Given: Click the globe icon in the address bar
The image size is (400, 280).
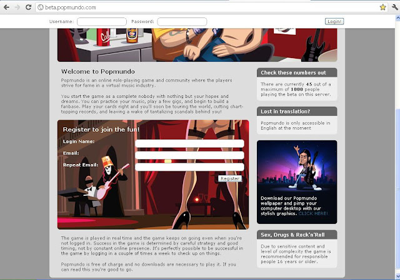Looking at the screenshot, I should pos(41,7).
